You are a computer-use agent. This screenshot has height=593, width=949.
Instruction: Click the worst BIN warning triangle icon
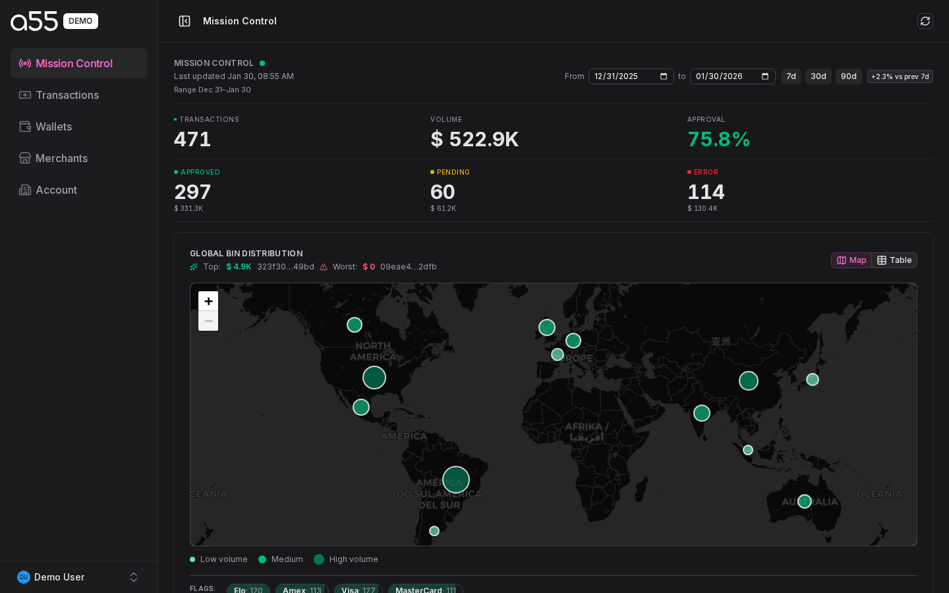(x=324, y=267)
